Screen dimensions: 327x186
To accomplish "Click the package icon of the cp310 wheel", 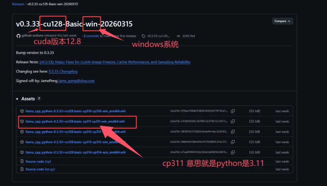I will click(22, 111).
